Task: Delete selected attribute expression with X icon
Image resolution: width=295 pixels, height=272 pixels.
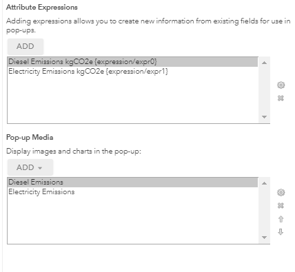Action: coord(281,98)
